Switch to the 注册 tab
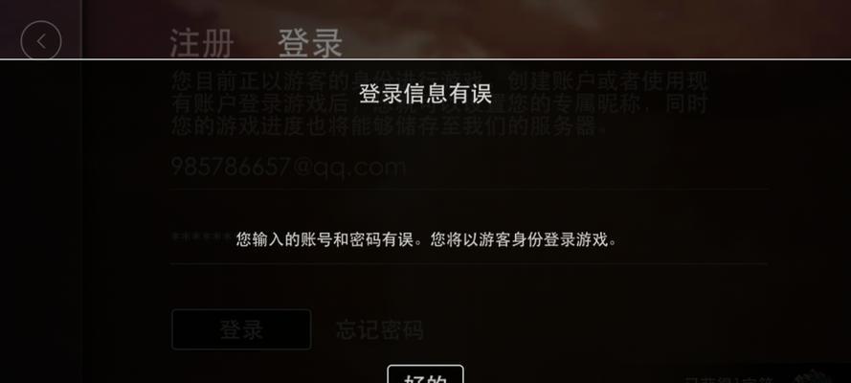This screenshot has height=383, width=851. [201, 43]
